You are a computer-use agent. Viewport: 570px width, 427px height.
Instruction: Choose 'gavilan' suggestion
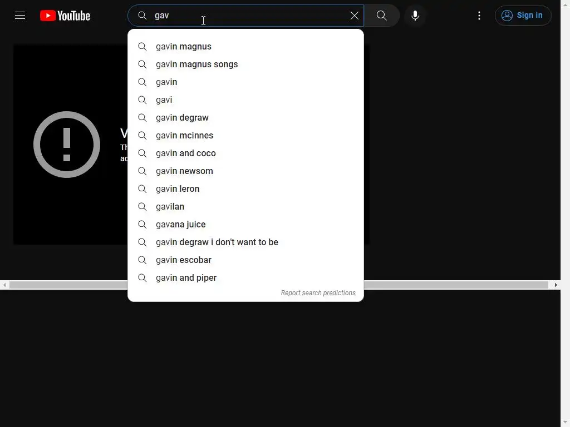245,207
